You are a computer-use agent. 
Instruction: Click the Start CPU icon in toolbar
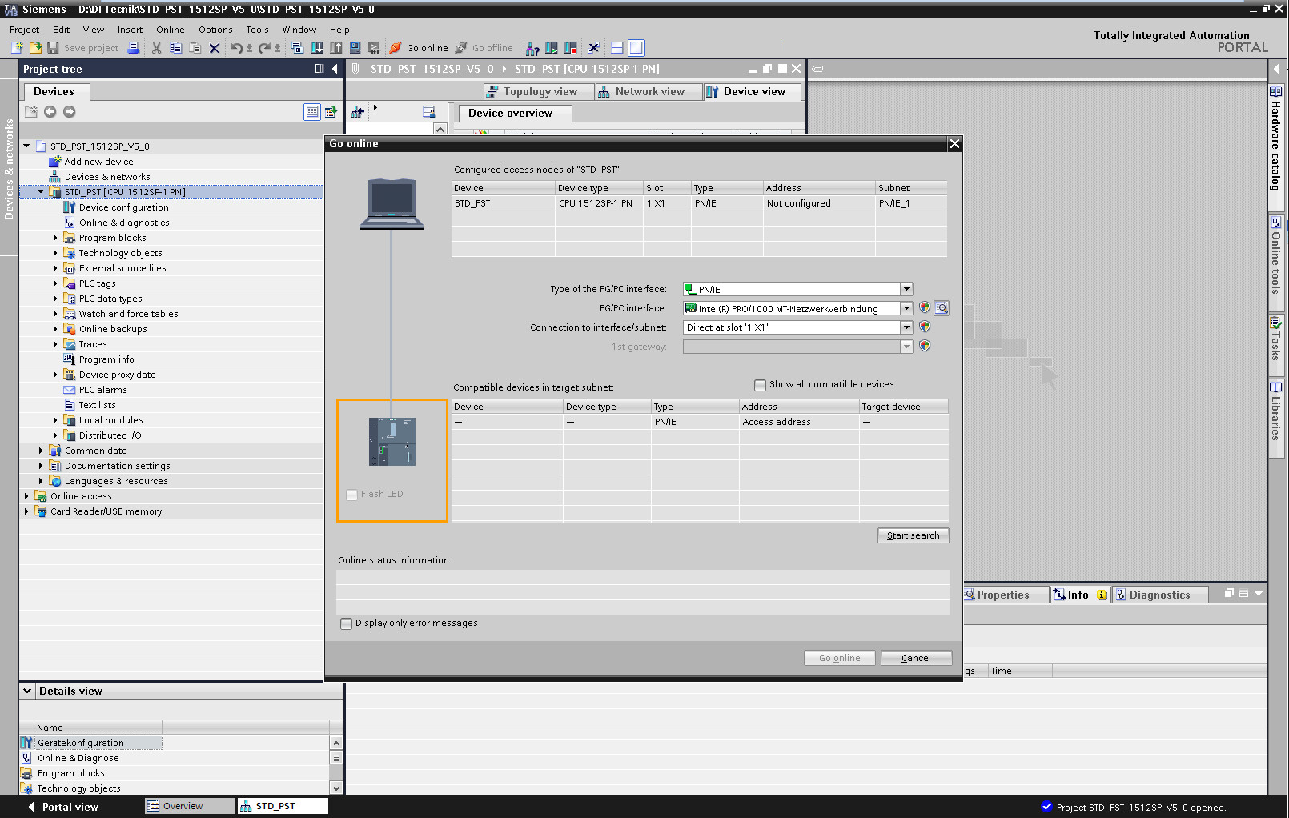552,48
